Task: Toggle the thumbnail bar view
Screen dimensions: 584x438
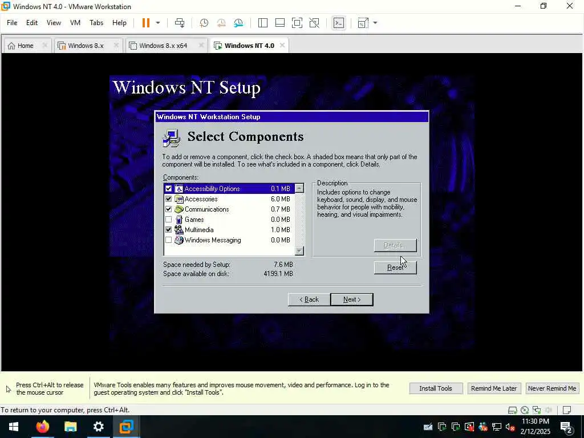Action: click(279, 23)
